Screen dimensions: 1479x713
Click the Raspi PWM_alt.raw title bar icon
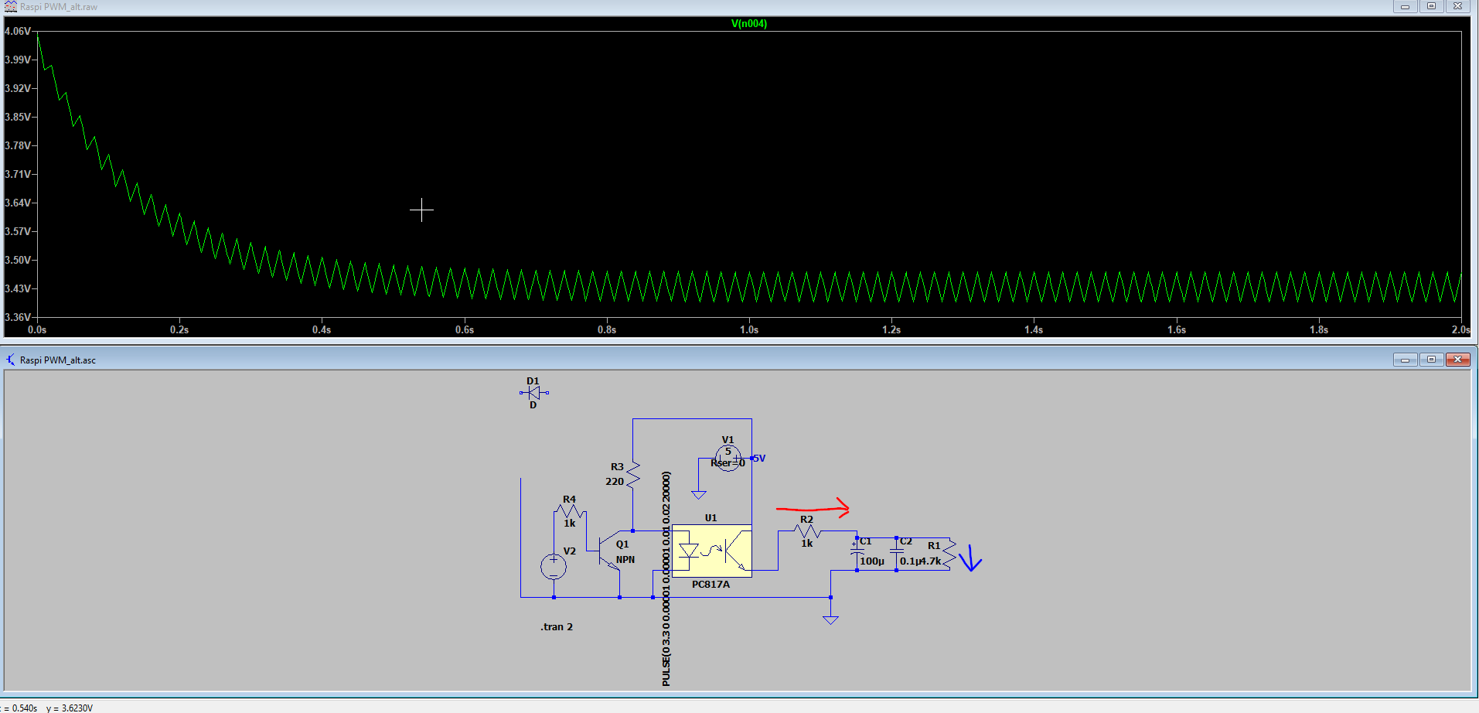[x=10, y=7]
